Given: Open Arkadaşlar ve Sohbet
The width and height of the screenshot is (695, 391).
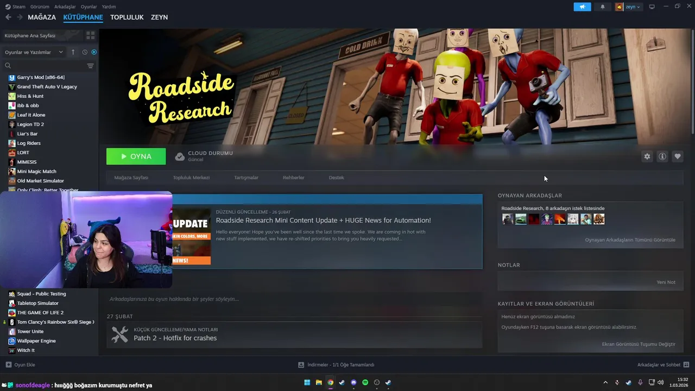Looking at the screenshot, I should coord(663,365).
